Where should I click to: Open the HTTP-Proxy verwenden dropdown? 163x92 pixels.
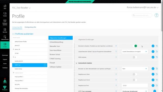tap(135, 91)
